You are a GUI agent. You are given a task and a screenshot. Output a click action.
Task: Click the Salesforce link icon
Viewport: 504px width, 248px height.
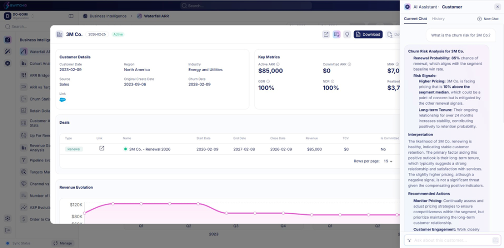[x=63, y=100]
